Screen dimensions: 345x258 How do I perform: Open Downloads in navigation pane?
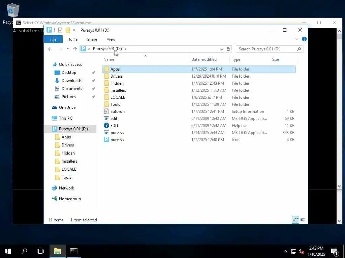click(71, 81)
